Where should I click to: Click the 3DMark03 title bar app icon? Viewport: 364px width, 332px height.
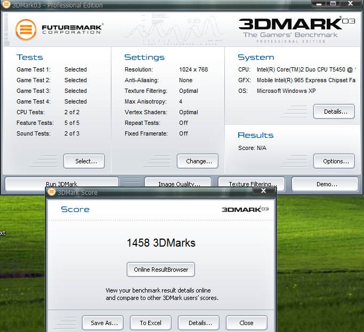[6, 4]
